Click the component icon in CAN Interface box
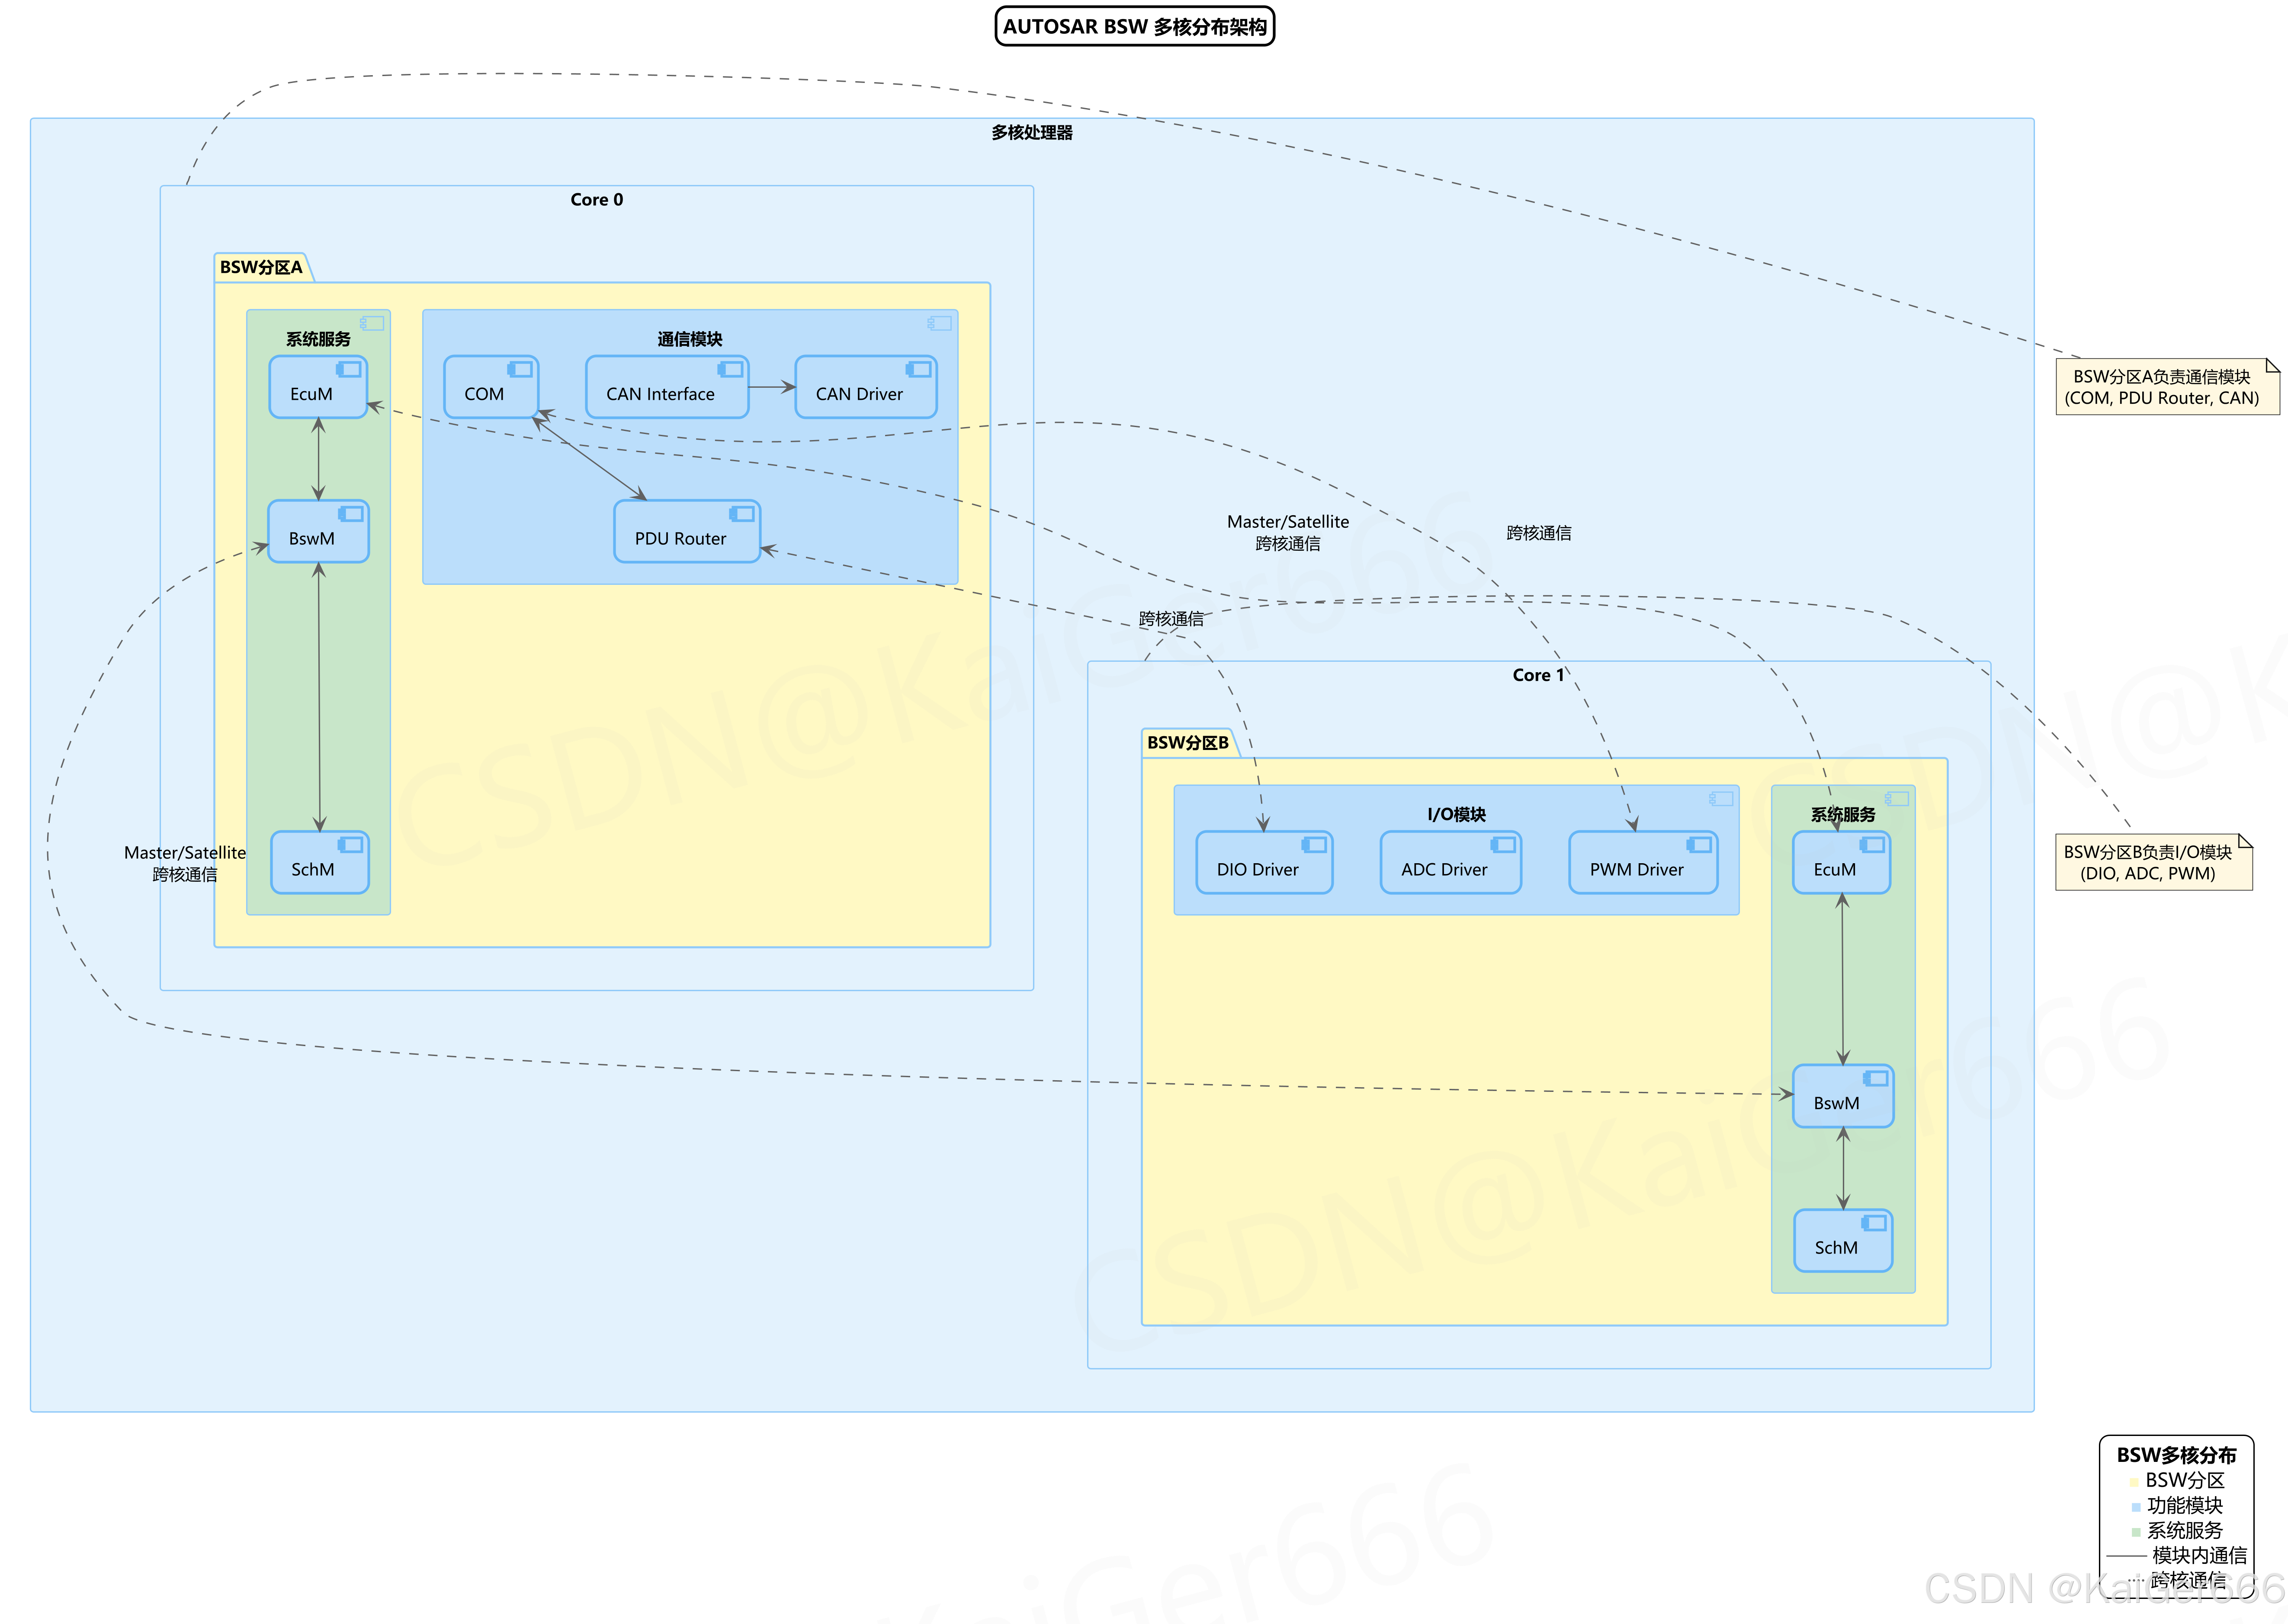2288x1624 pixels. click(731, 369)
